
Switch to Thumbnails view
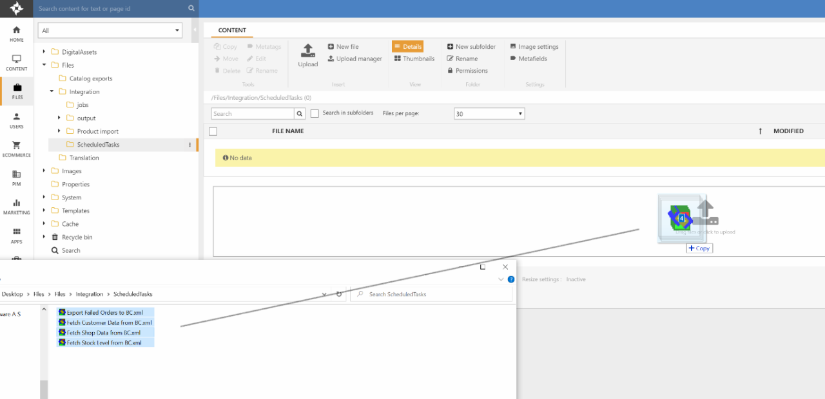click(414, 59)
